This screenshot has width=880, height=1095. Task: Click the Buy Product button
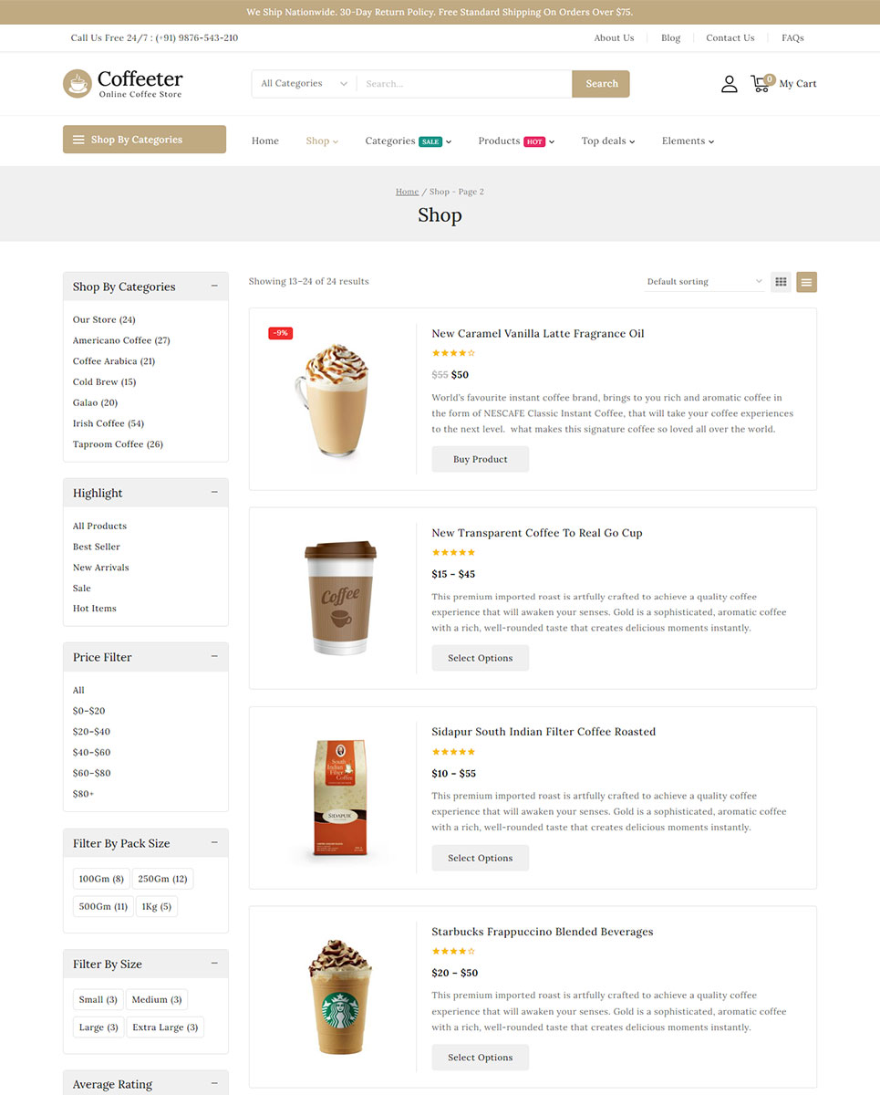coord(480,459)
